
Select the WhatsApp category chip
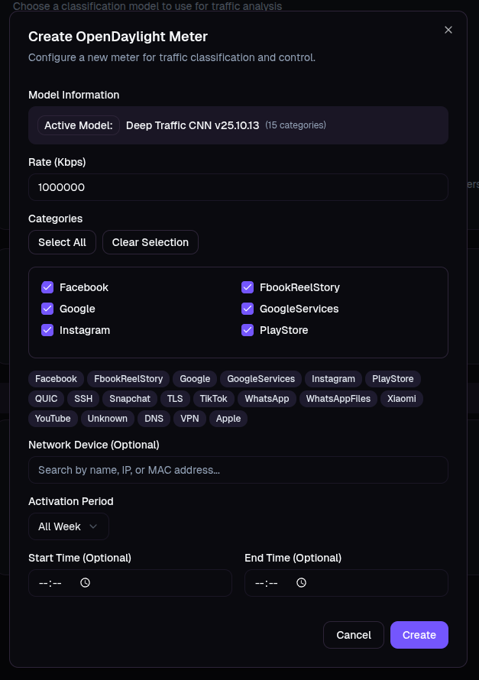coord(267,398)
